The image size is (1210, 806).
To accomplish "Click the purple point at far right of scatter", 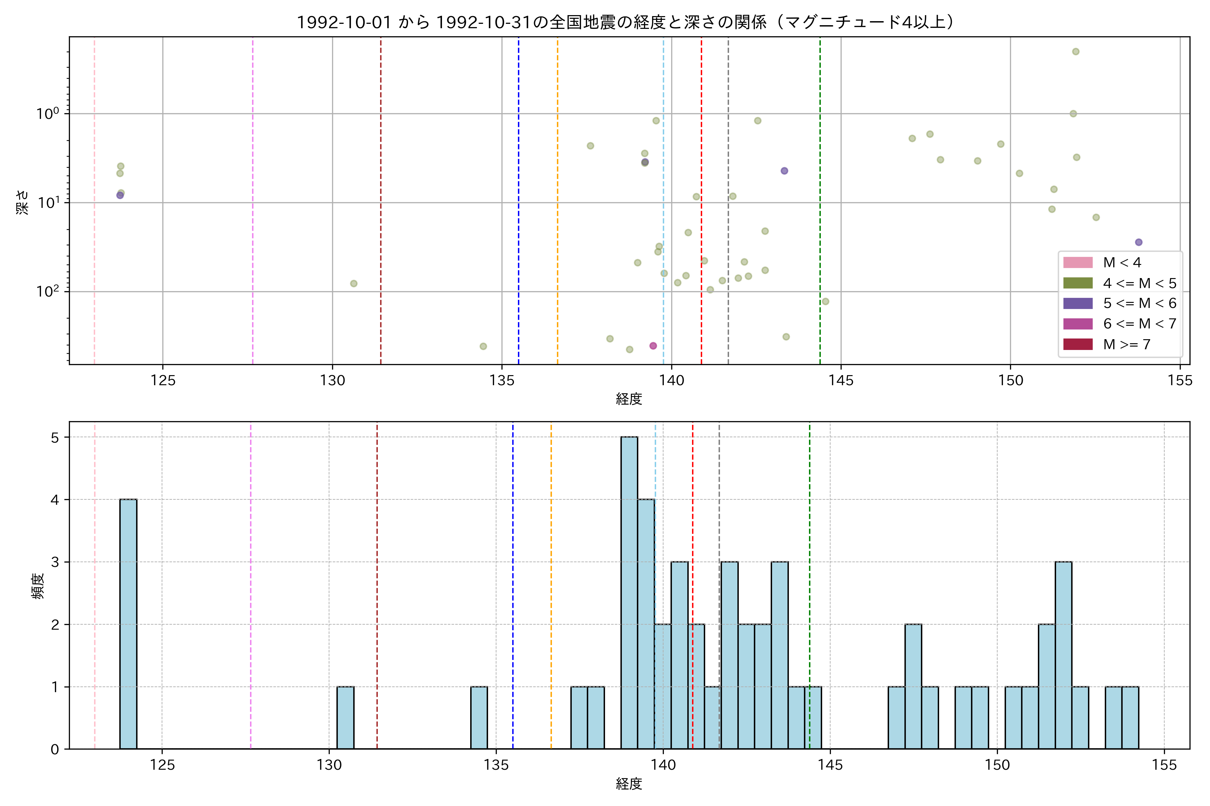I will pyautogui.click(x=1138, y=242).
